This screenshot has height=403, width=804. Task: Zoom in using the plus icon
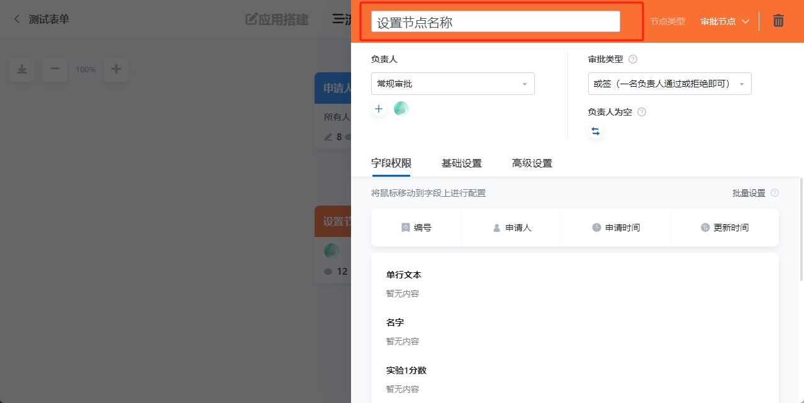[116, 69]
